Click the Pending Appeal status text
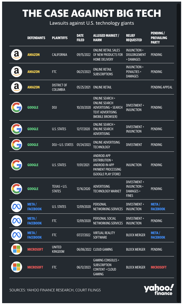Screen dimensions: 183x305 (x=161, y=87)
